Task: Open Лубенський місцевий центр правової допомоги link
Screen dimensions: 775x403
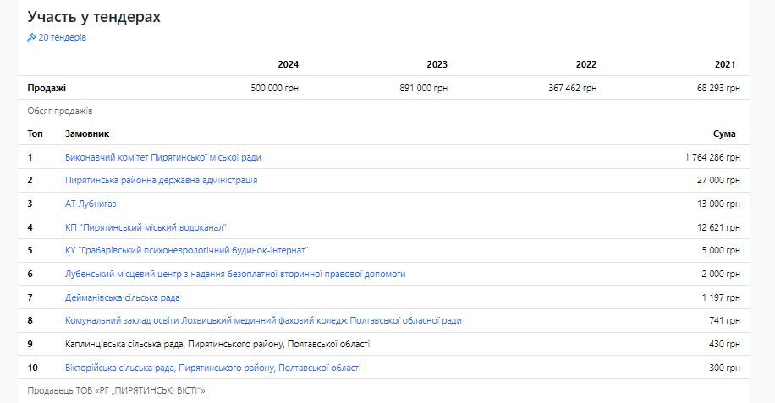Action: (x=235, y=274)
